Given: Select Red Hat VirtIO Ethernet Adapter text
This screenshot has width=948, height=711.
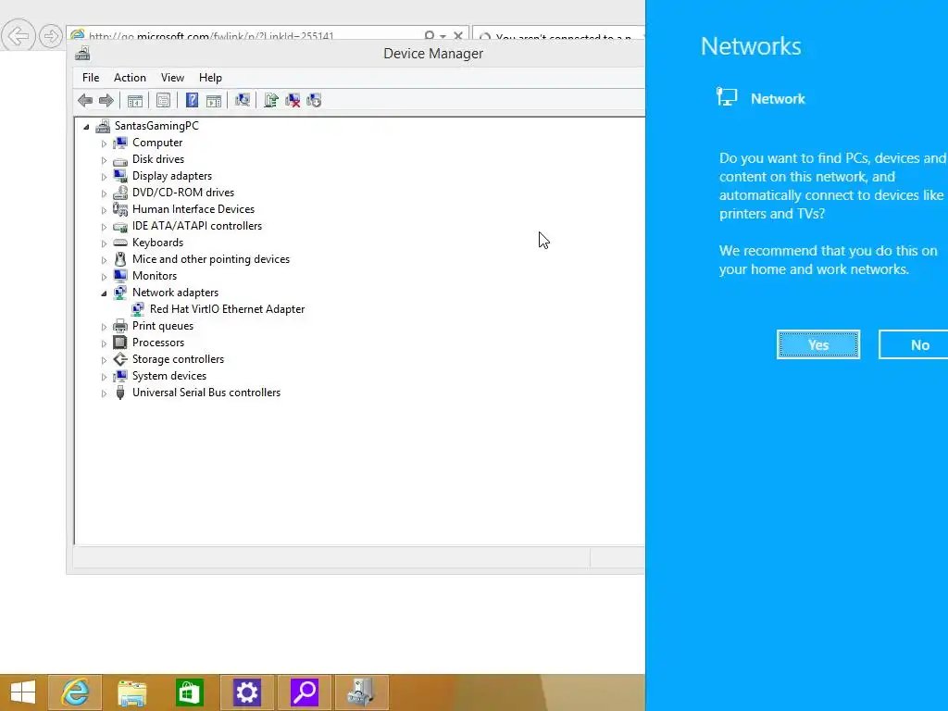Looking at the screenshot, I should (x=228, y=309).
